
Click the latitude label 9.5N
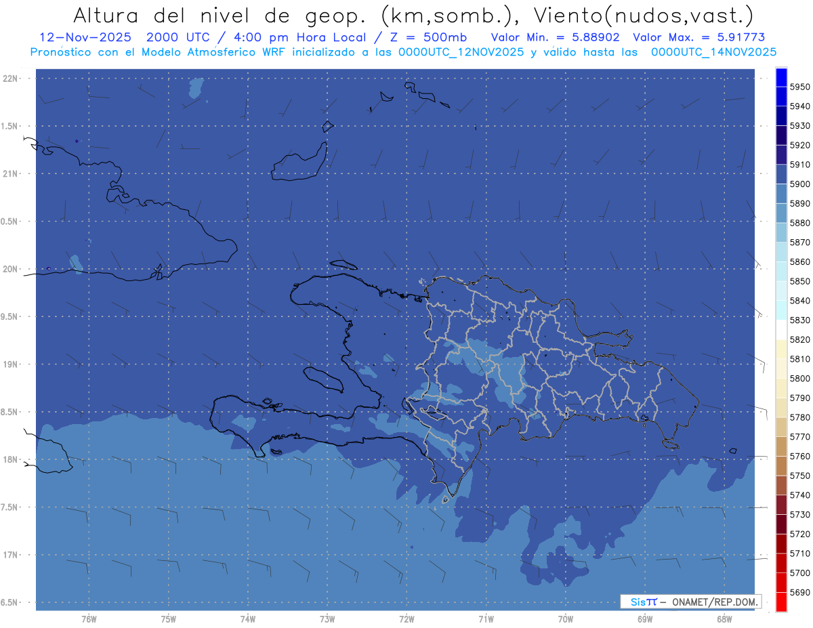pos(9,316)
